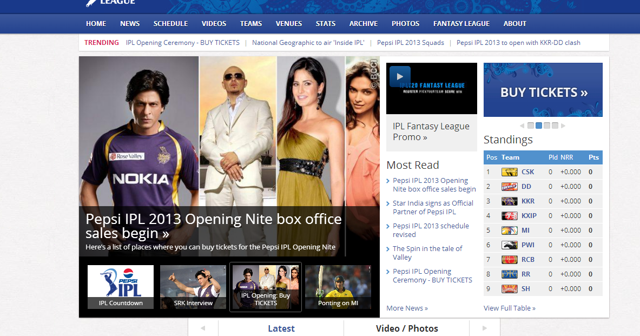Screen dimensions: 640x336
Task: Switch to the Video / Photos tab
Action: coord(407,328)
